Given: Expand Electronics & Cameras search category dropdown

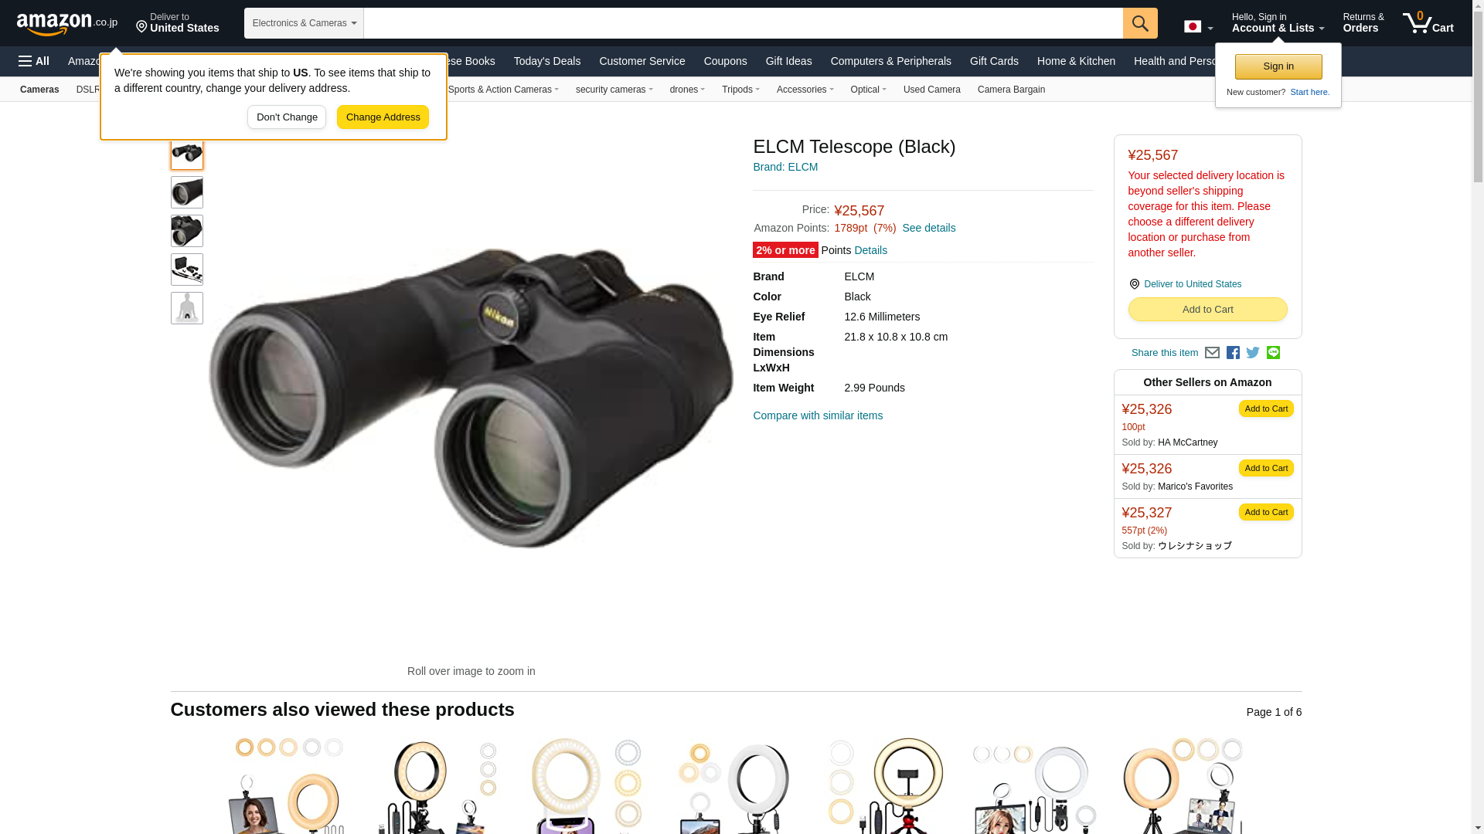Looking at the screenshot, I should coord(304,23).
